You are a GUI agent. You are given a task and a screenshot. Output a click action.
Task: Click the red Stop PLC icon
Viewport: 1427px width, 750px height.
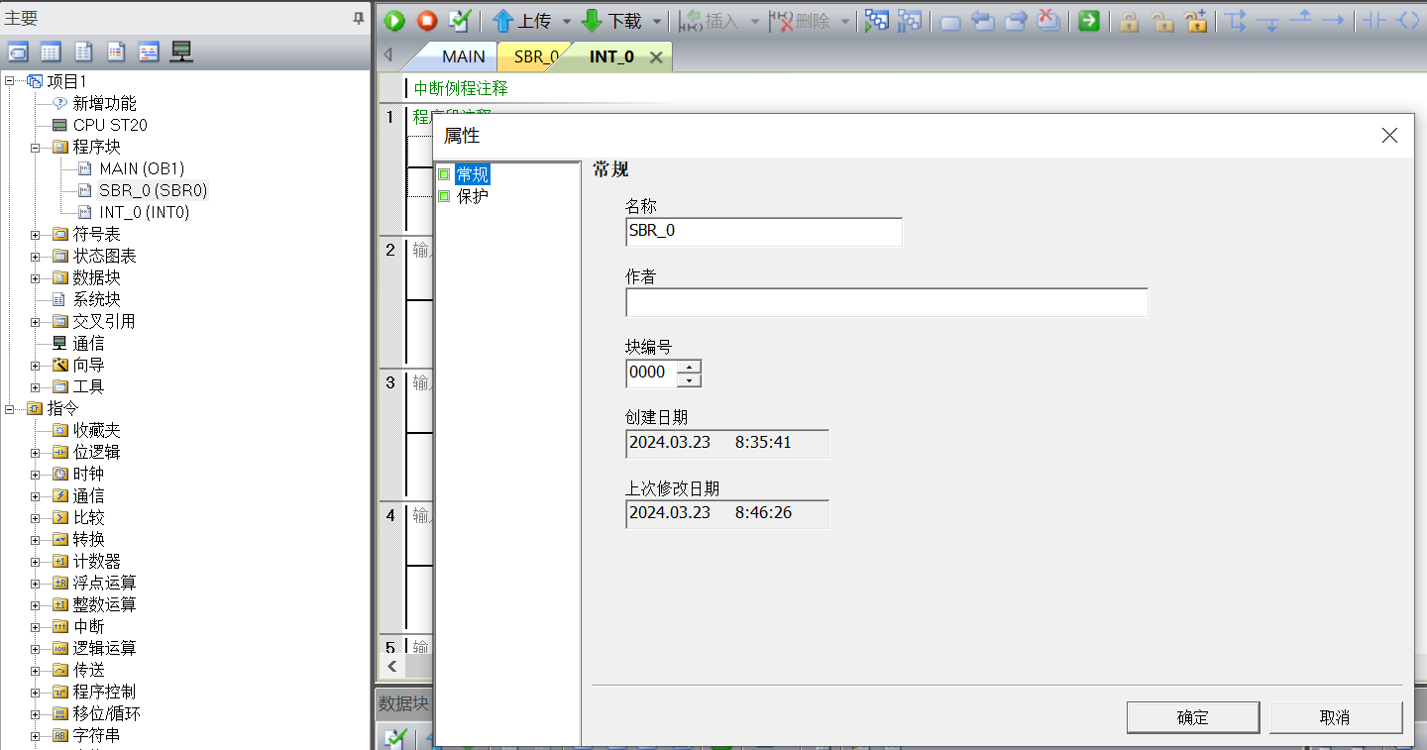pyautogui.click(x=426, y=21)
